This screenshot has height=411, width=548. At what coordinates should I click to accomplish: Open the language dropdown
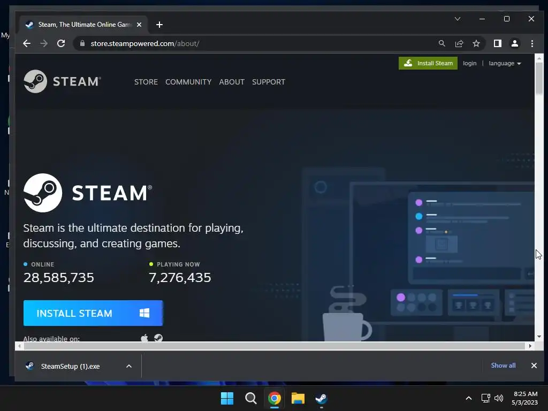(505, 63)
